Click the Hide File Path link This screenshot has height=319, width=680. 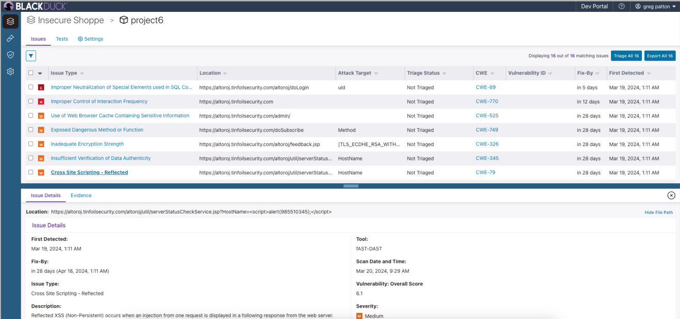(x=658, y=212)
